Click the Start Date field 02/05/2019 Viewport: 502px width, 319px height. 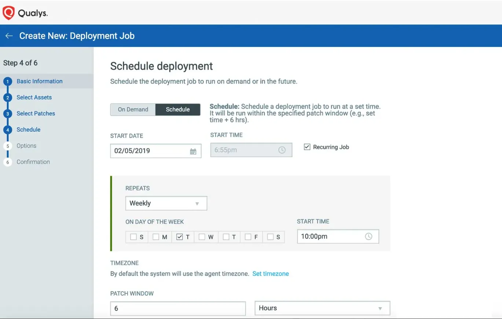pos(156,151)
